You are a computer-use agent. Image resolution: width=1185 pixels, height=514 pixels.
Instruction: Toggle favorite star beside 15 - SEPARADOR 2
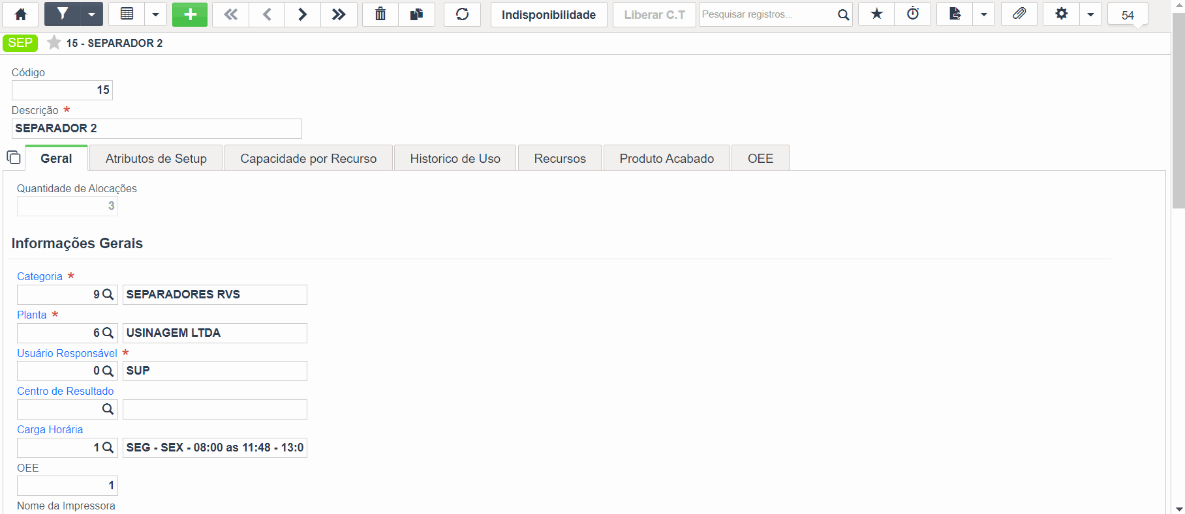54,43
